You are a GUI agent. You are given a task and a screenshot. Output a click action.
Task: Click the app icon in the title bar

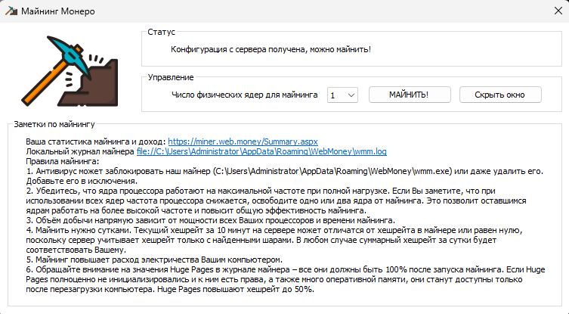click(x=10, y=11)
